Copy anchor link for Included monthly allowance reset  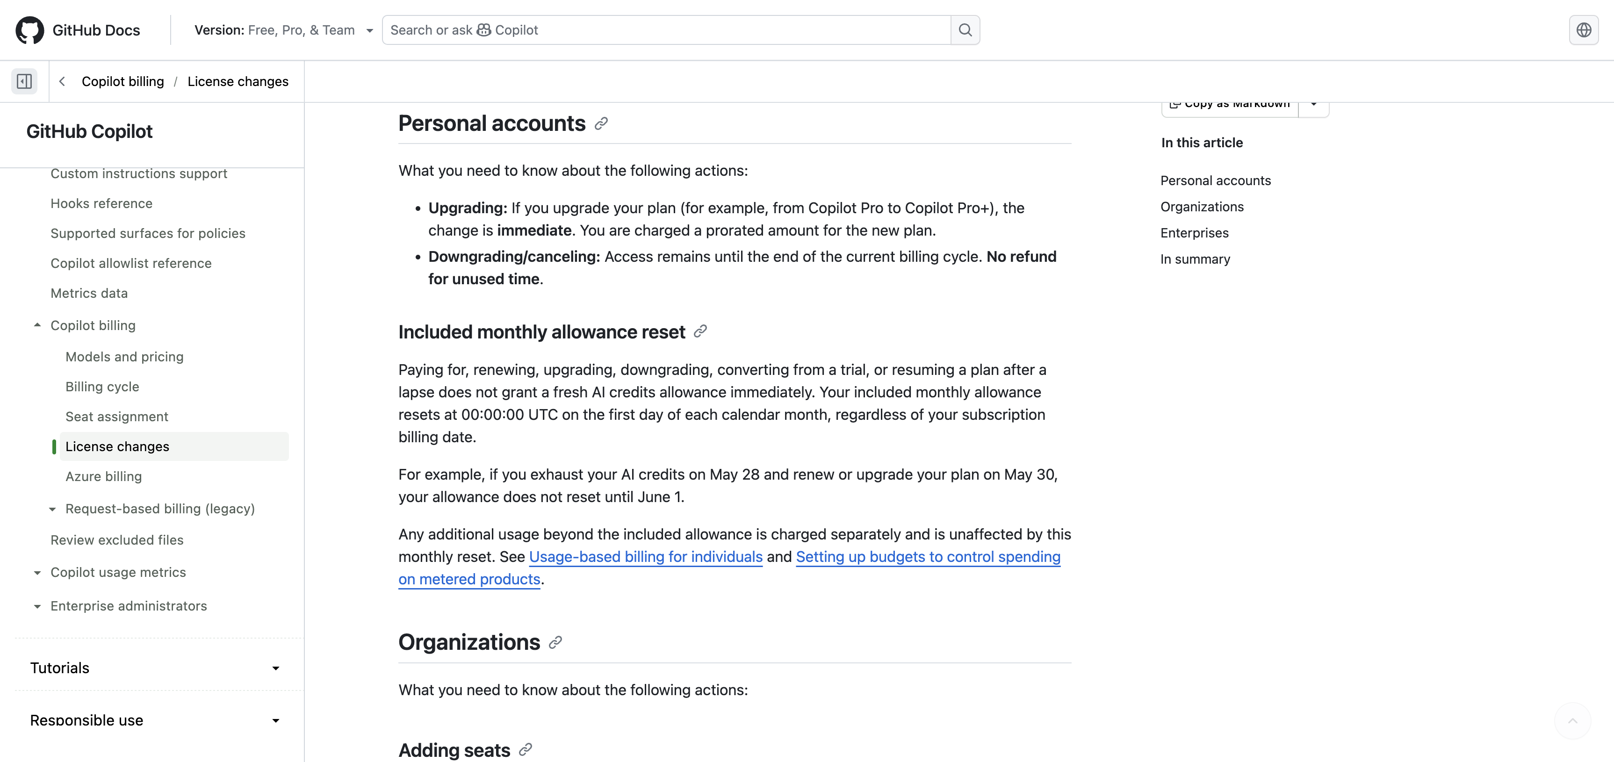(x=700, y=331)
